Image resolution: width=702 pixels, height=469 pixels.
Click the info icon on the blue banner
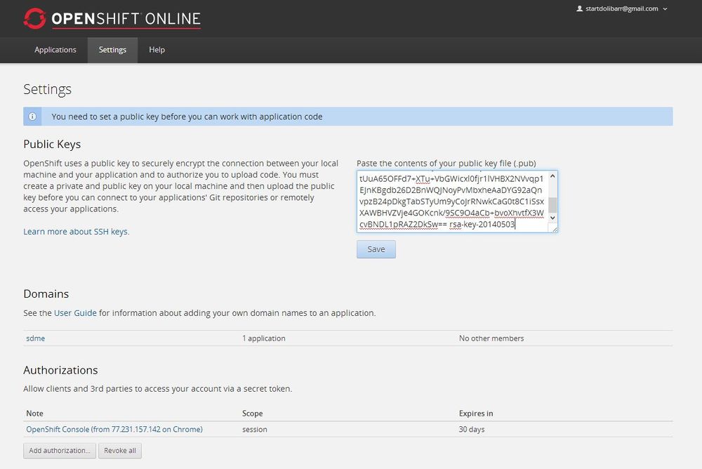pyautogui.click(x=32, y=116)
